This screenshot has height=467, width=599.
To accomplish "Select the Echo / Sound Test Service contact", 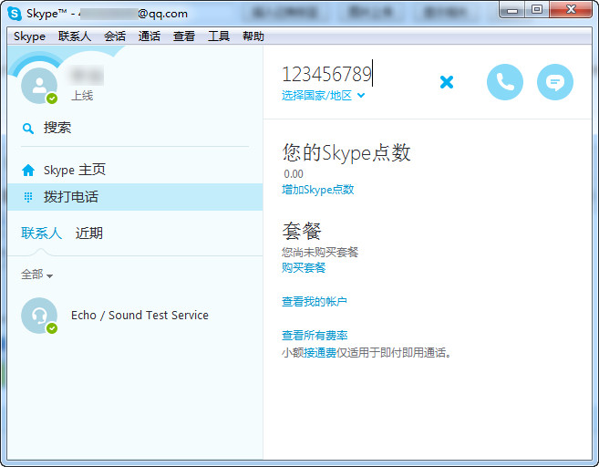I will [135, 316].
